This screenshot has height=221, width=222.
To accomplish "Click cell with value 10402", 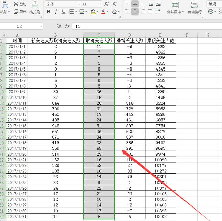I will pyautogui.click(x=161, y=216).
